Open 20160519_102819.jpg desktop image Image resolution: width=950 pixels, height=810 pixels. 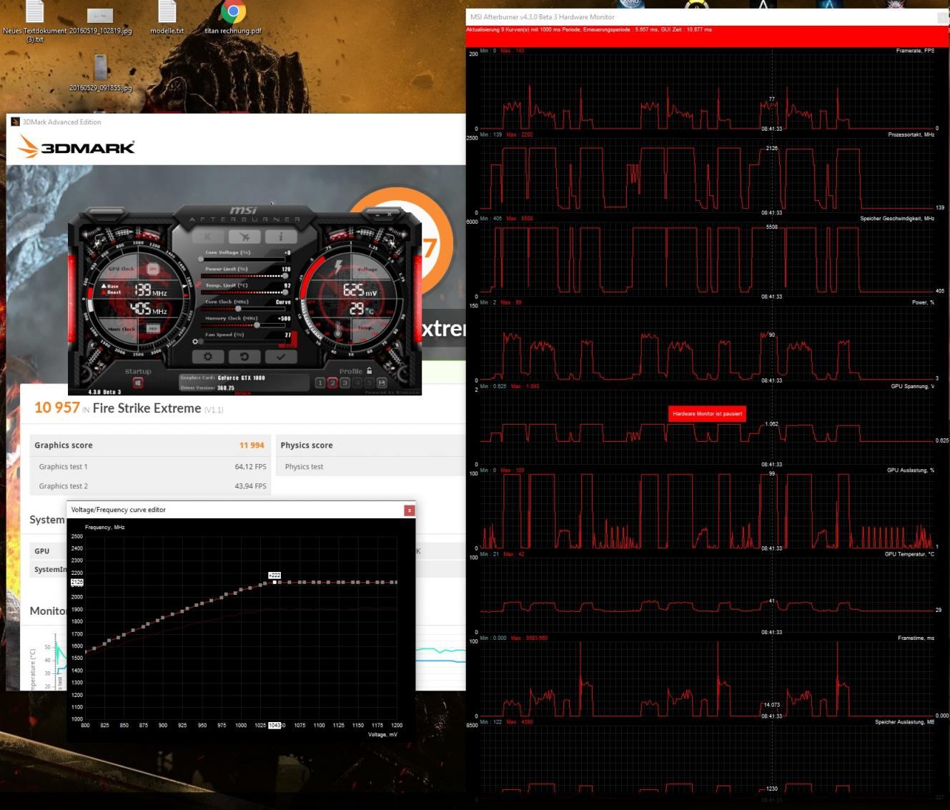pyautogui.click(x=100, y=21)
